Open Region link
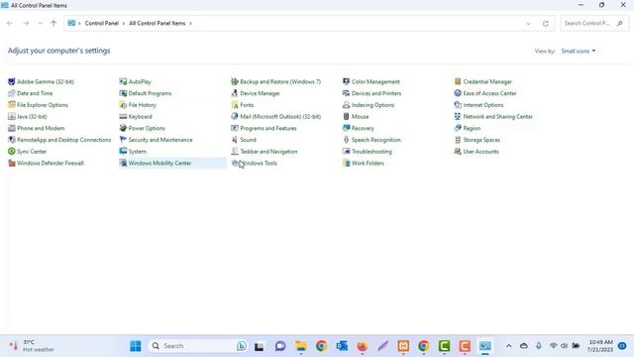This screenshot has width=634, height=357. pos(472,128)
